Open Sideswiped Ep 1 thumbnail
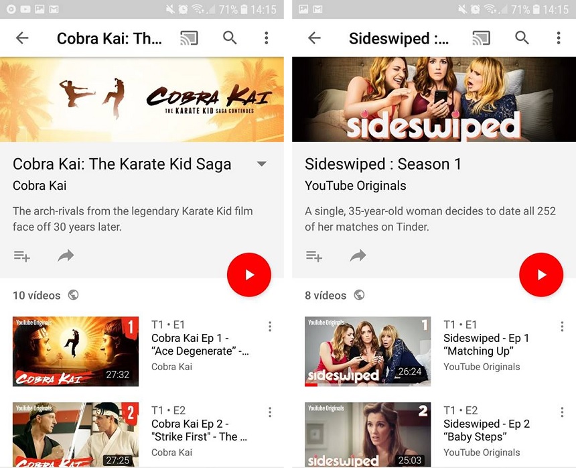 click(x=368, y=351)
